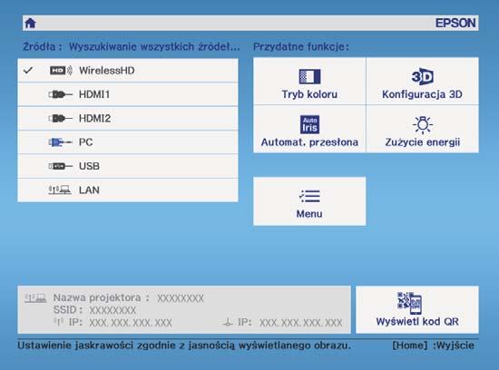Open Zużycie energii setting
Screen dimensions: 499x370
(x=422, y=129)
